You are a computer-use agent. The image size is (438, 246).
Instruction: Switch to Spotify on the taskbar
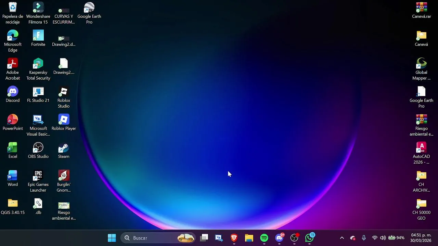(x=264, y=238)
